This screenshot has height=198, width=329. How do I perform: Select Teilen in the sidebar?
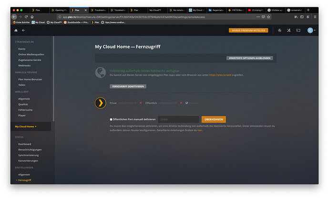click(22, 85)
